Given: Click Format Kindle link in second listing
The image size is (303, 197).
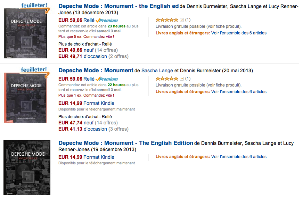Looking at the screenshot, I should click(x=99, y=103).
